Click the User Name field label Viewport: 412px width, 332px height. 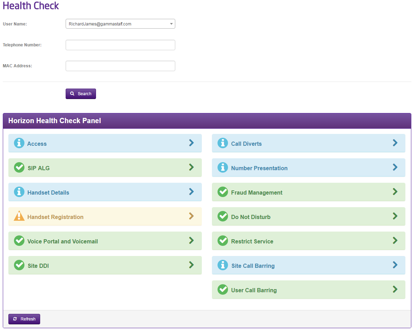tap(15, 24)
